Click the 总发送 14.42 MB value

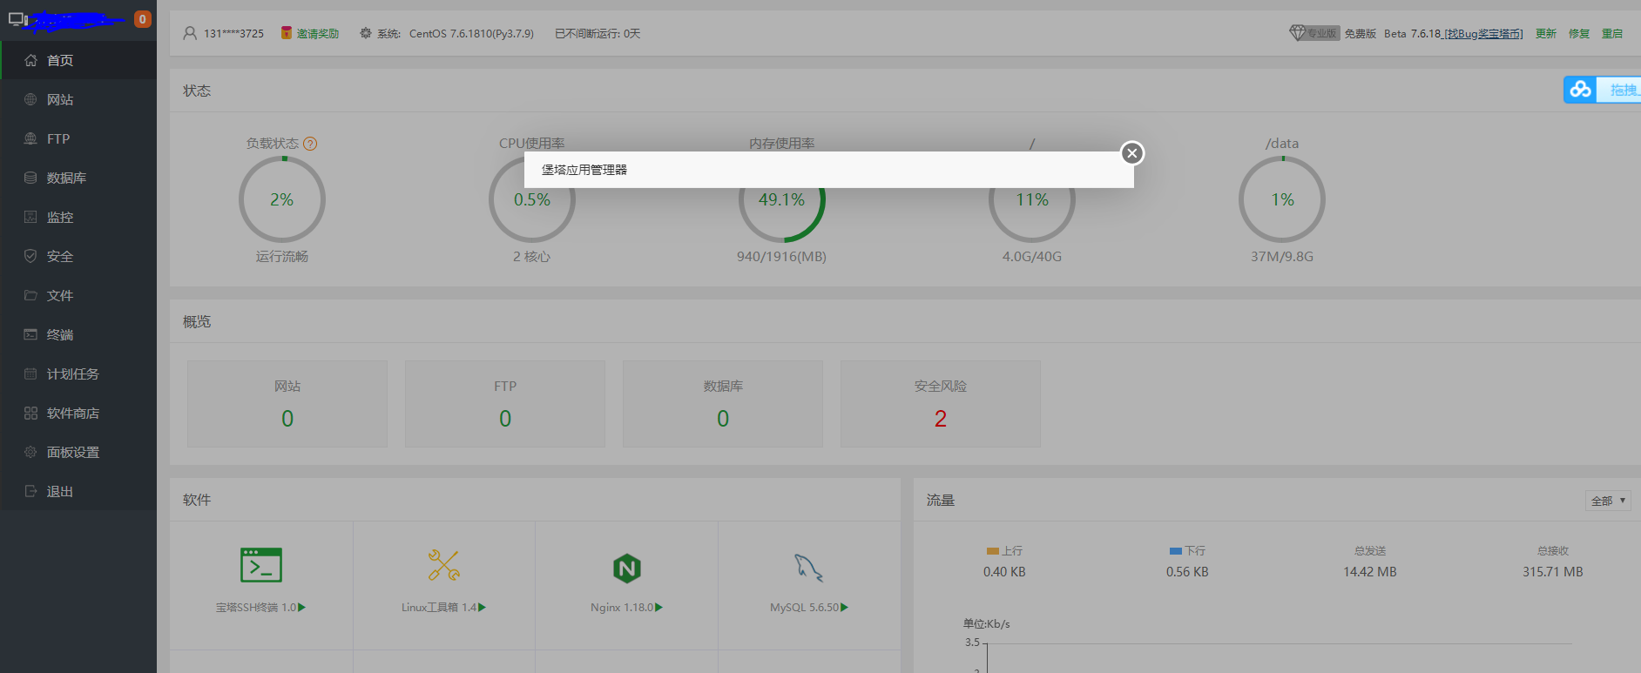[1370, 572]
